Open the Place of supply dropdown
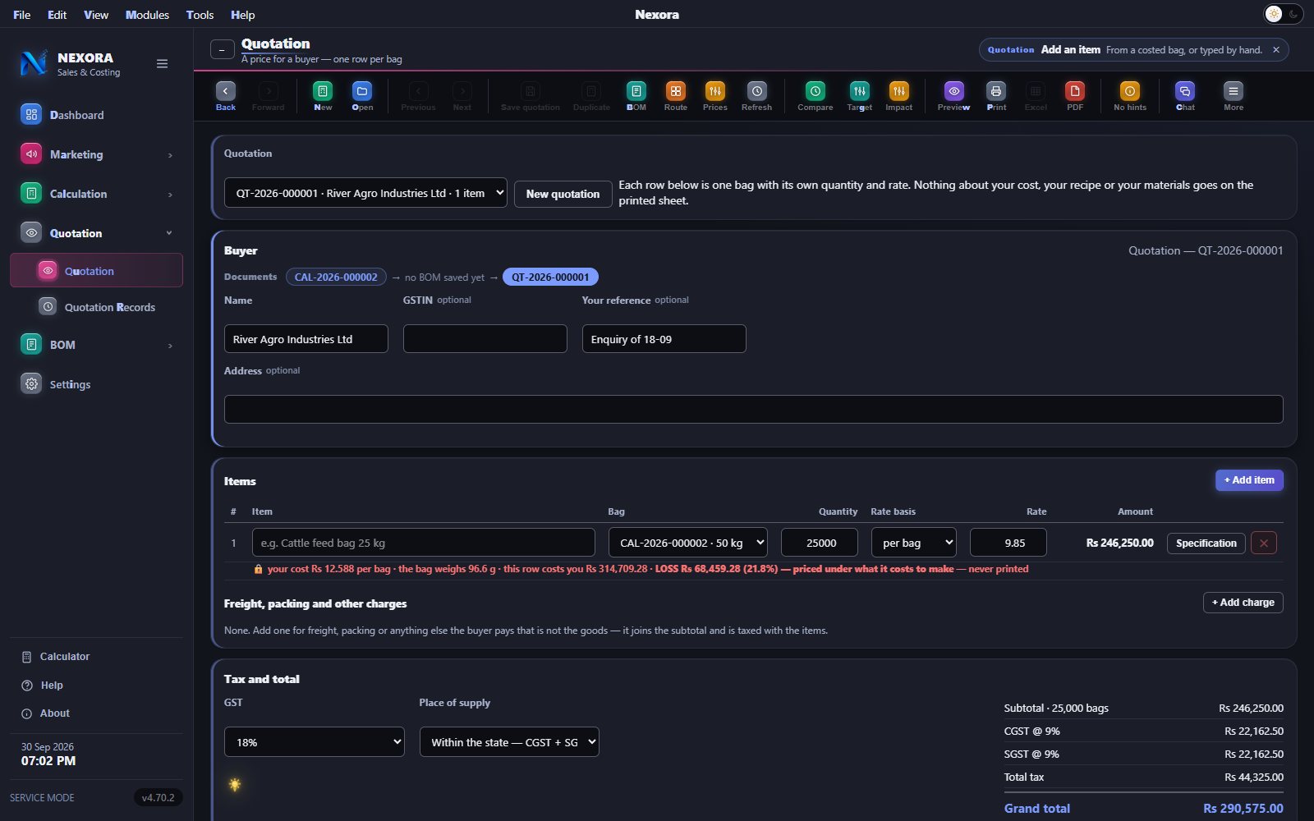This screenshot has width=1314, height=821. coord(509,742)
